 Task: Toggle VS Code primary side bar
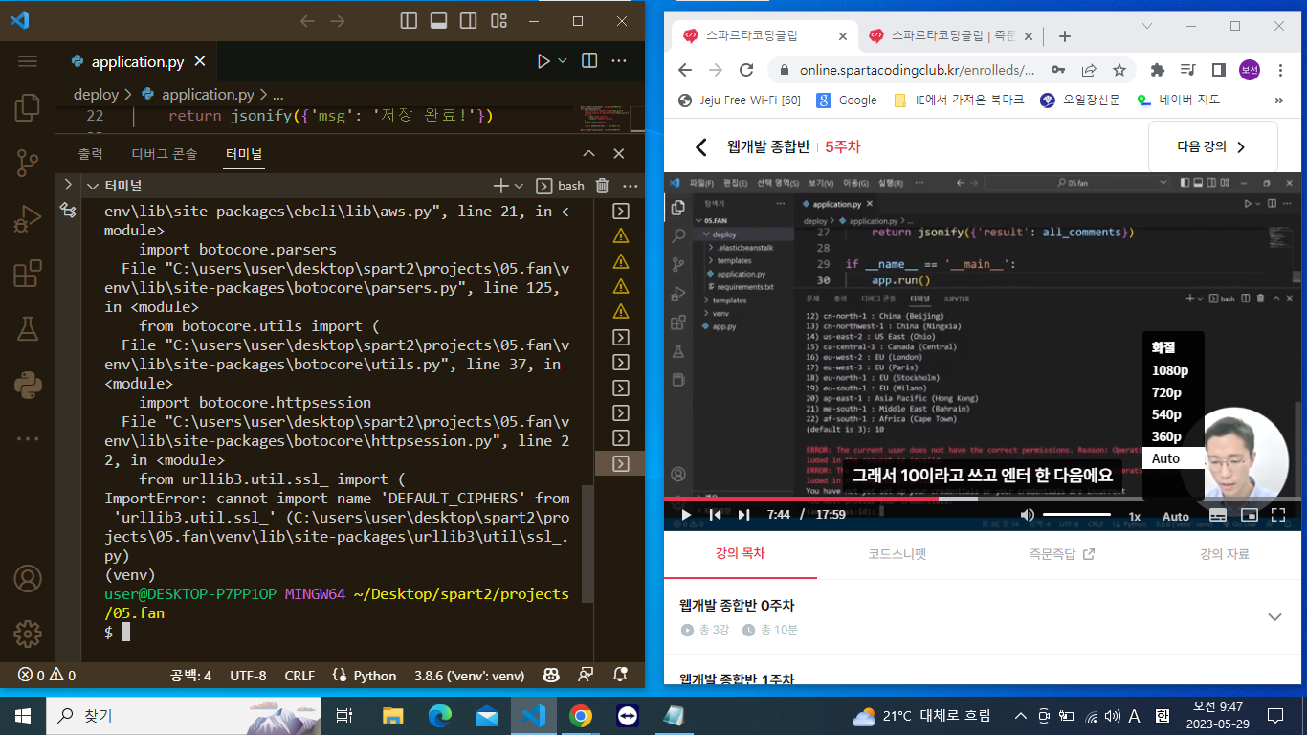[x=409, y=20]
